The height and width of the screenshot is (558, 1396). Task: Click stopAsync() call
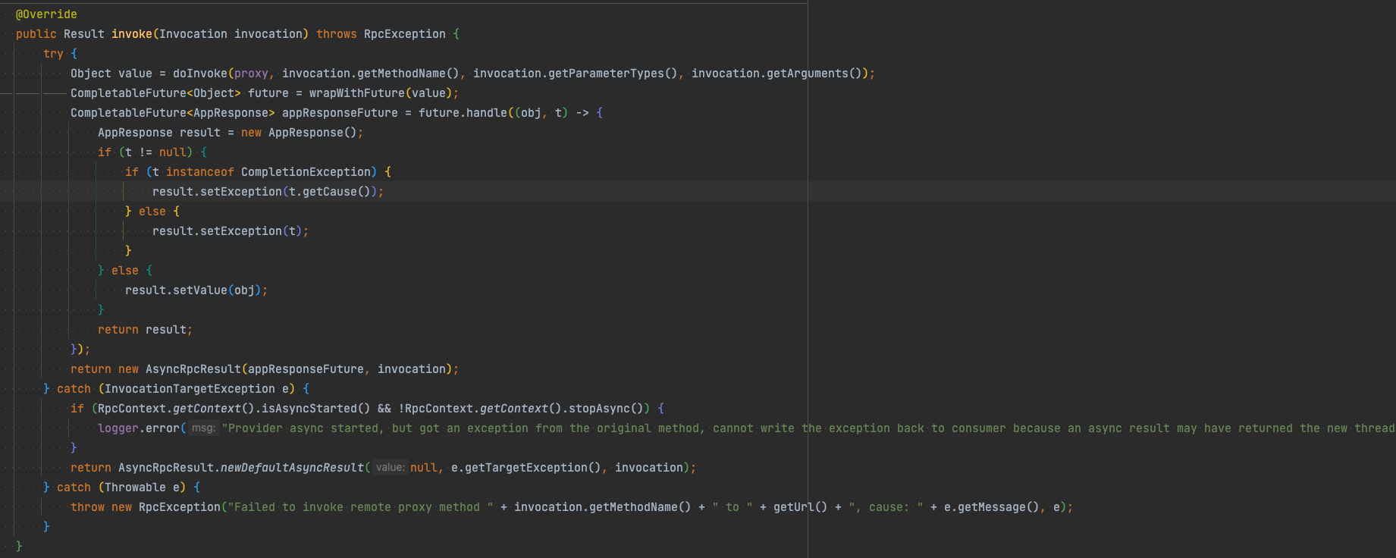(606, 409)
